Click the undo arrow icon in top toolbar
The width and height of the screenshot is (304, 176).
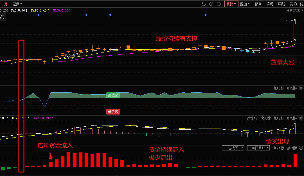click(204, 4)
